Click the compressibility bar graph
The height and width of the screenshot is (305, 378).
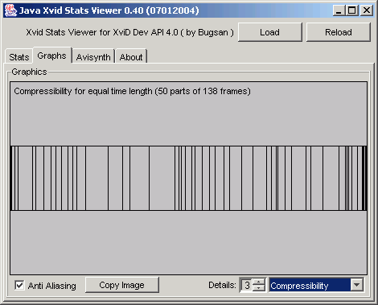tap(189, 178)
